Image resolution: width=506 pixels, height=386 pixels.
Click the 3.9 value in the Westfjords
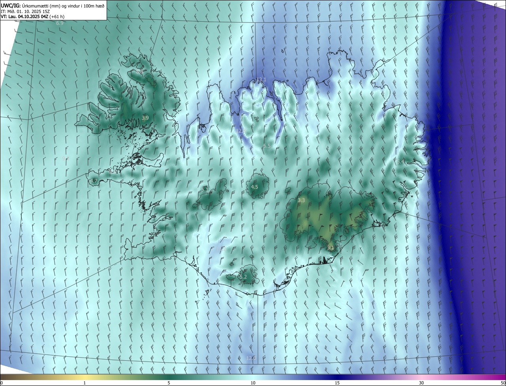(x=145, y=118)
